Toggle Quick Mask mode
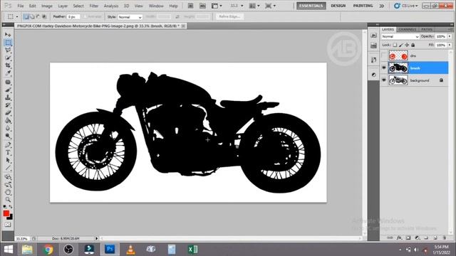This screenshot has width=456, height=256. (x=8, y=225)
